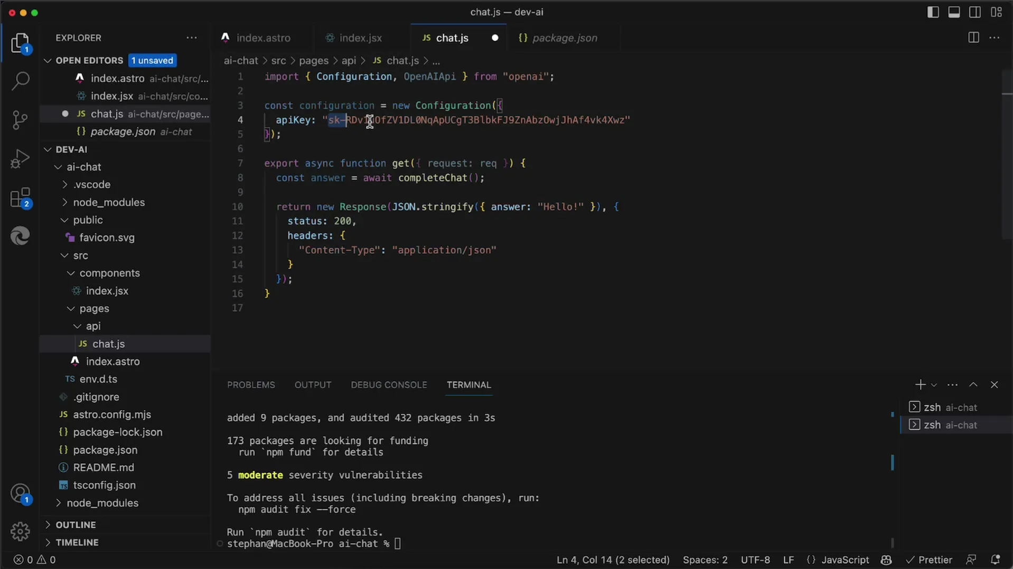Click the src breadcrumb segment
The width and height of the screenshot is (1013, 569).
pyautogui.click(x=278, y=61)
